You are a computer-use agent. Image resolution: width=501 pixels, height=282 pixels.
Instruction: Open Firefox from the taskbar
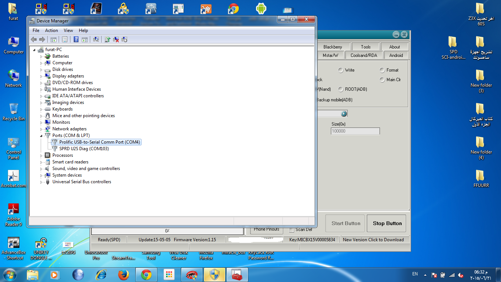(124, 275)
